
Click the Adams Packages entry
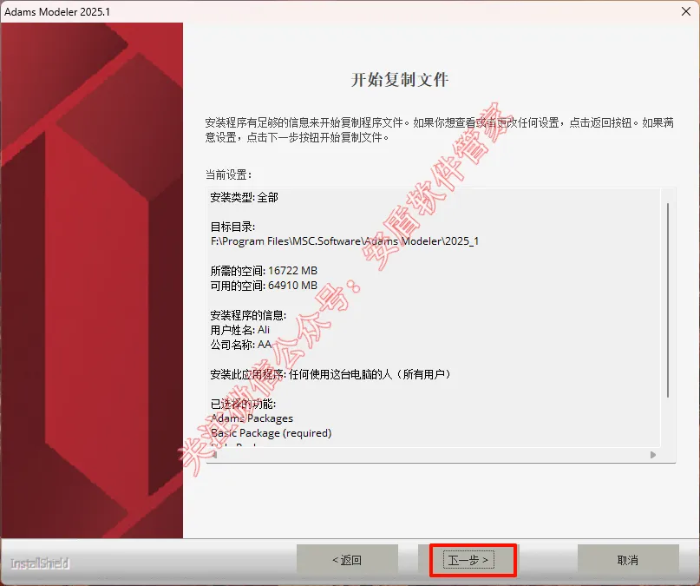(252, 418)
